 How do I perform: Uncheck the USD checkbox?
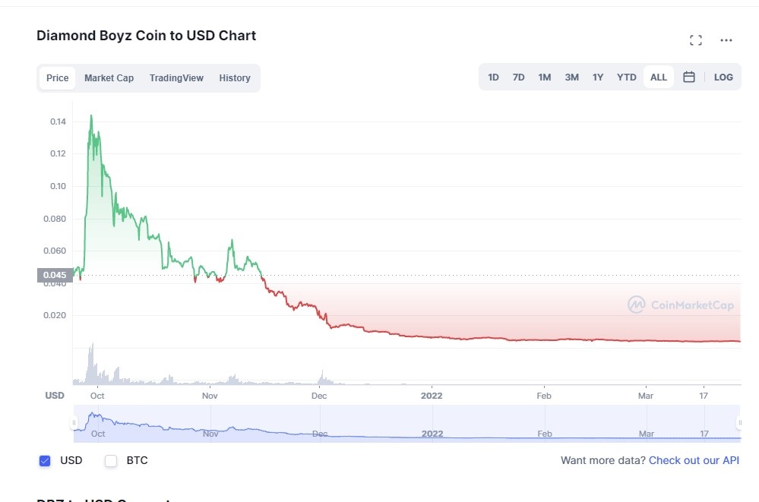click(x=45, y=460)
